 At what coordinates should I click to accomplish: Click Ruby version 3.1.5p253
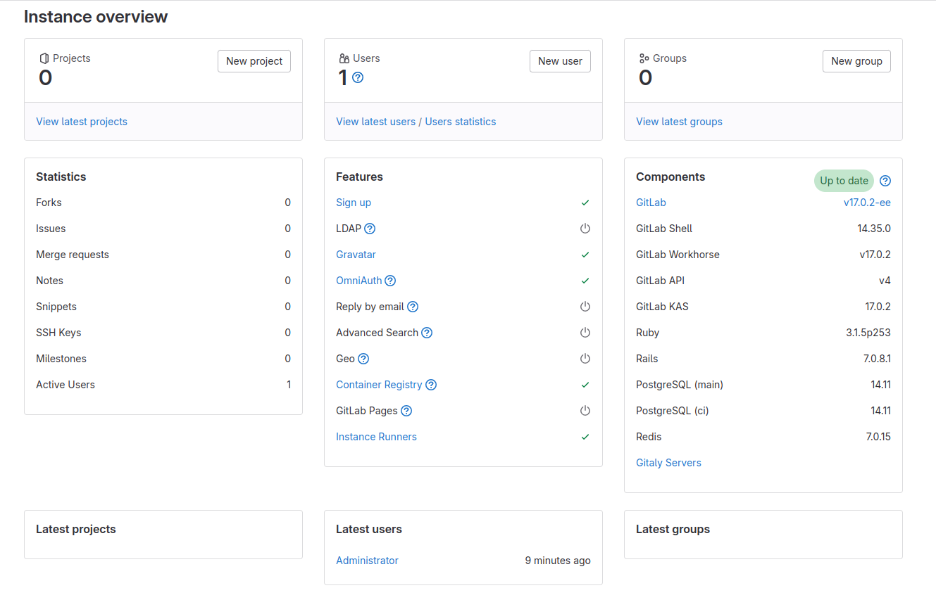click(x=868, y=333)
